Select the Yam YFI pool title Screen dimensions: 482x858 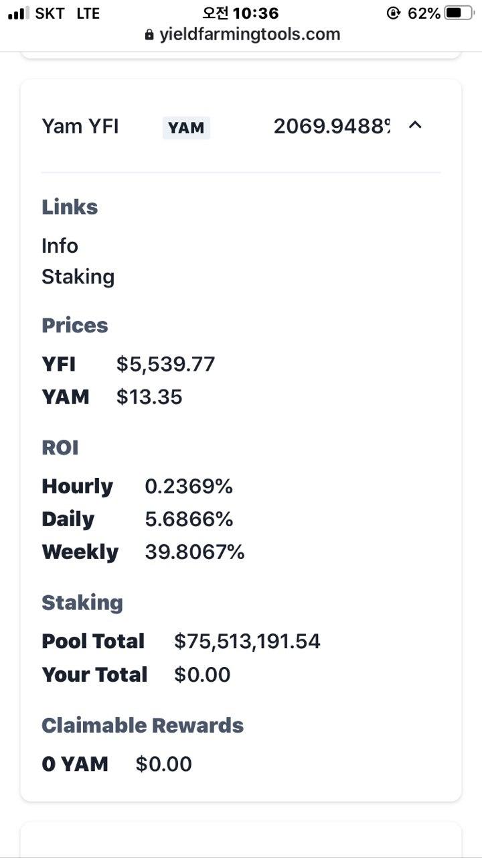(80, 126)
